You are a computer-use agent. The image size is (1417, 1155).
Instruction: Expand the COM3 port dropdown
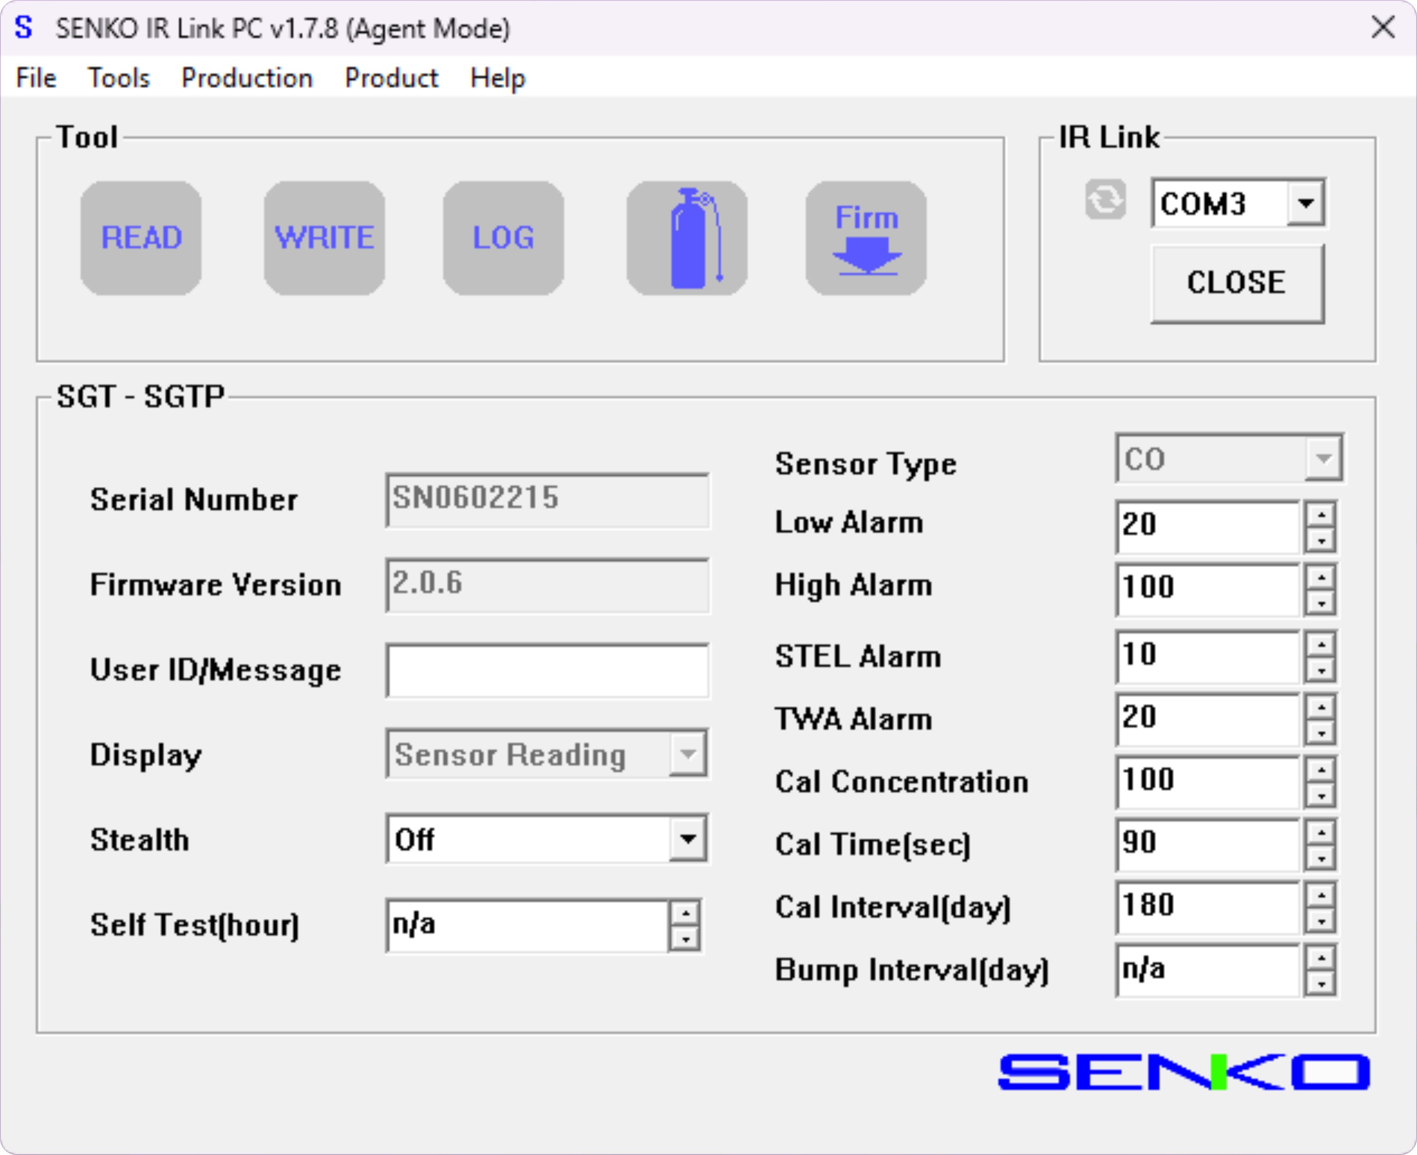[1305, 203]
